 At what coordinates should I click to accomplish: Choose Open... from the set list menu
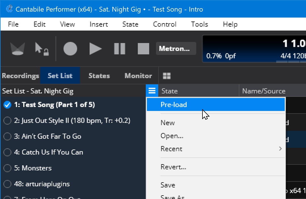click(x=216, y=136)
